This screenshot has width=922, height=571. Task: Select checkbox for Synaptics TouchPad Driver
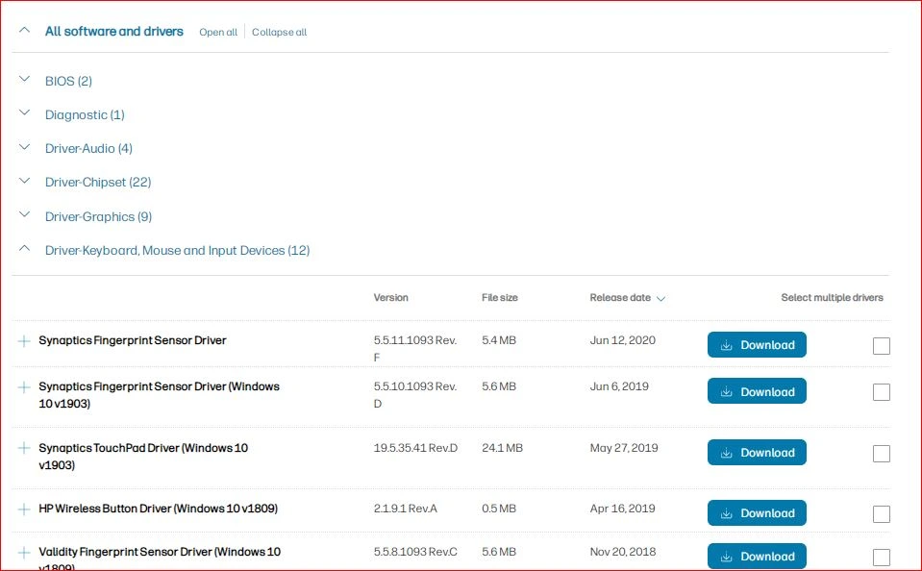882,454
